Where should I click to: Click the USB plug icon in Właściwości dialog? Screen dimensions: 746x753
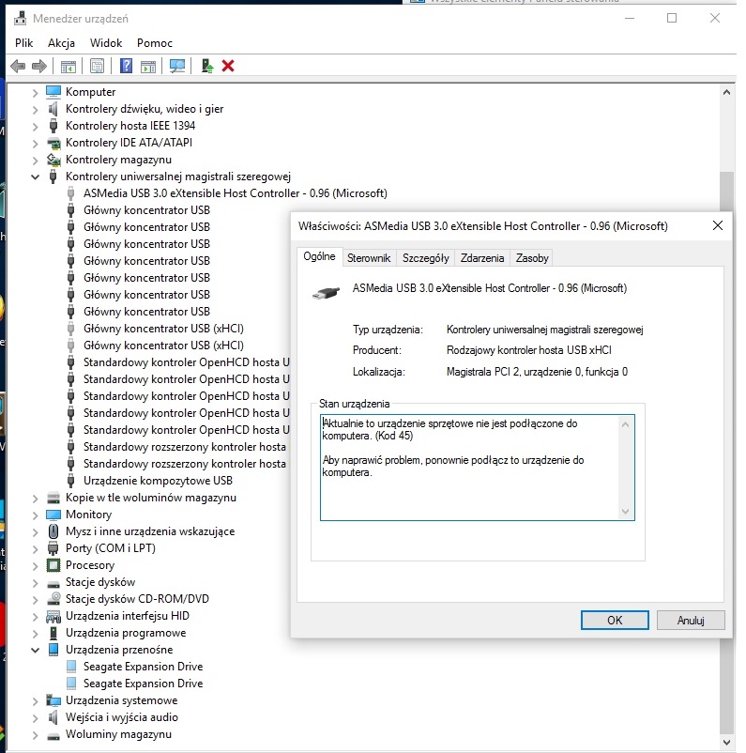pyautogui.click(x=326, y=292)
